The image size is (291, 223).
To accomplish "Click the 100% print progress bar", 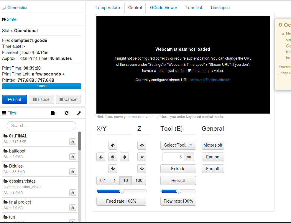I will click(x=42, y=86).
